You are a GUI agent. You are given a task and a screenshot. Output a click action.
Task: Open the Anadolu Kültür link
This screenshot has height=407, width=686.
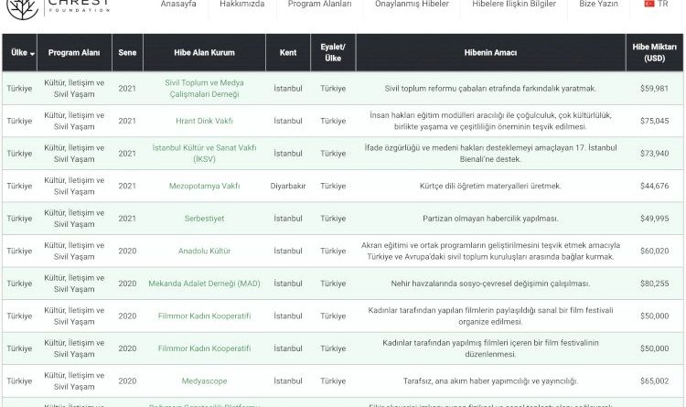coord(204,251)
